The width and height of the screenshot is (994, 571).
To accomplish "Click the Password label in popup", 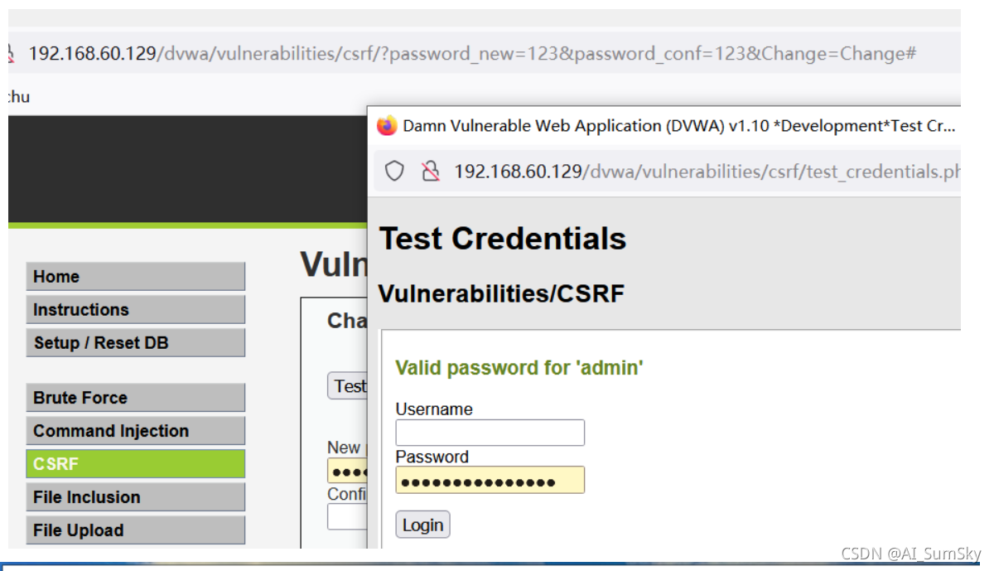I will point(432,457).
